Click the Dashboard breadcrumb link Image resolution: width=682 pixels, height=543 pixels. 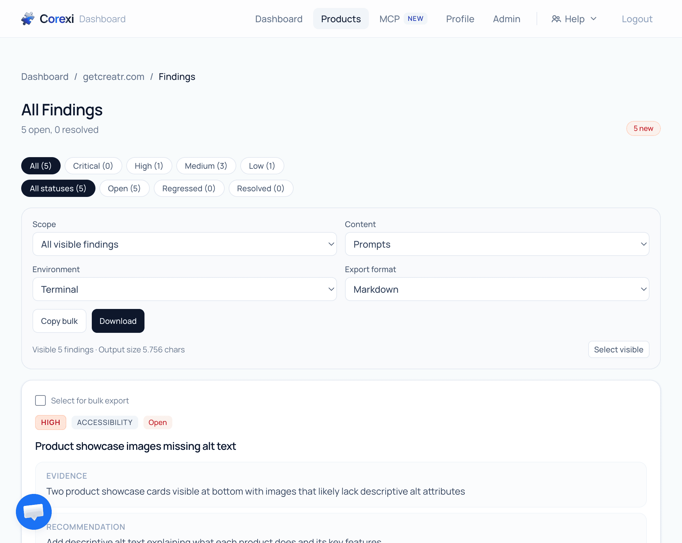click(45, 77)
